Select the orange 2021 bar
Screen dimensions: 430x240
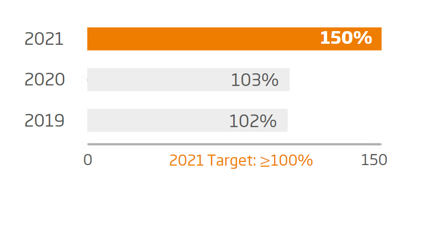(x=234, y=39)
